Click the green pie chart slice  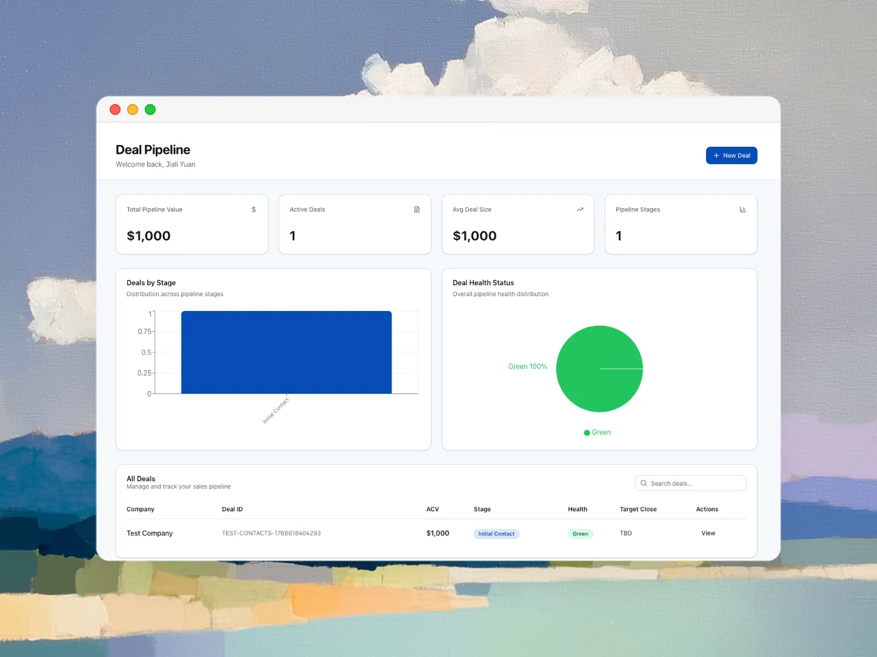point(599,368)
